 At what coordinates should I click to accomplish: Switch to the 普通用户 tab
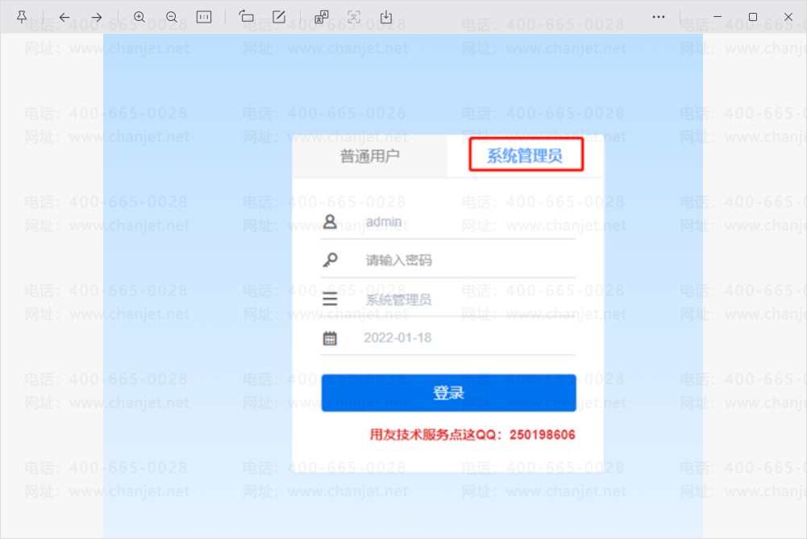click(369, 155)
